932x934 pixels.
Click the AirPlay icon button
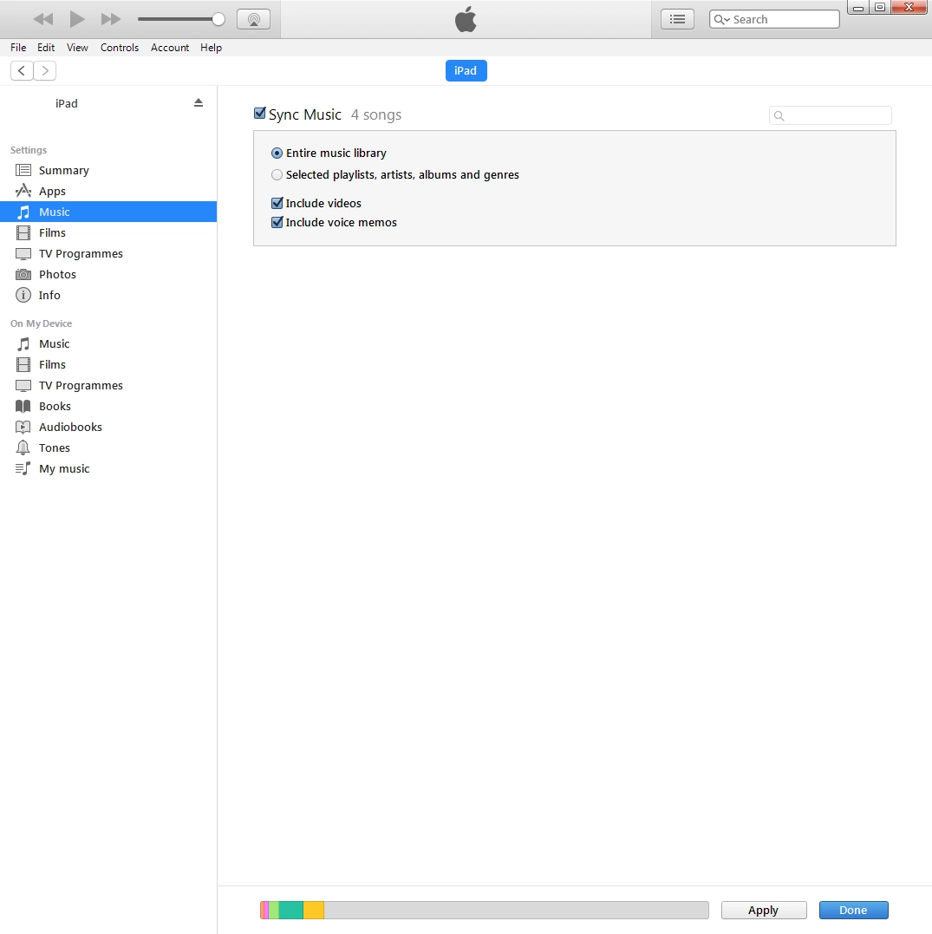[253, 19]
